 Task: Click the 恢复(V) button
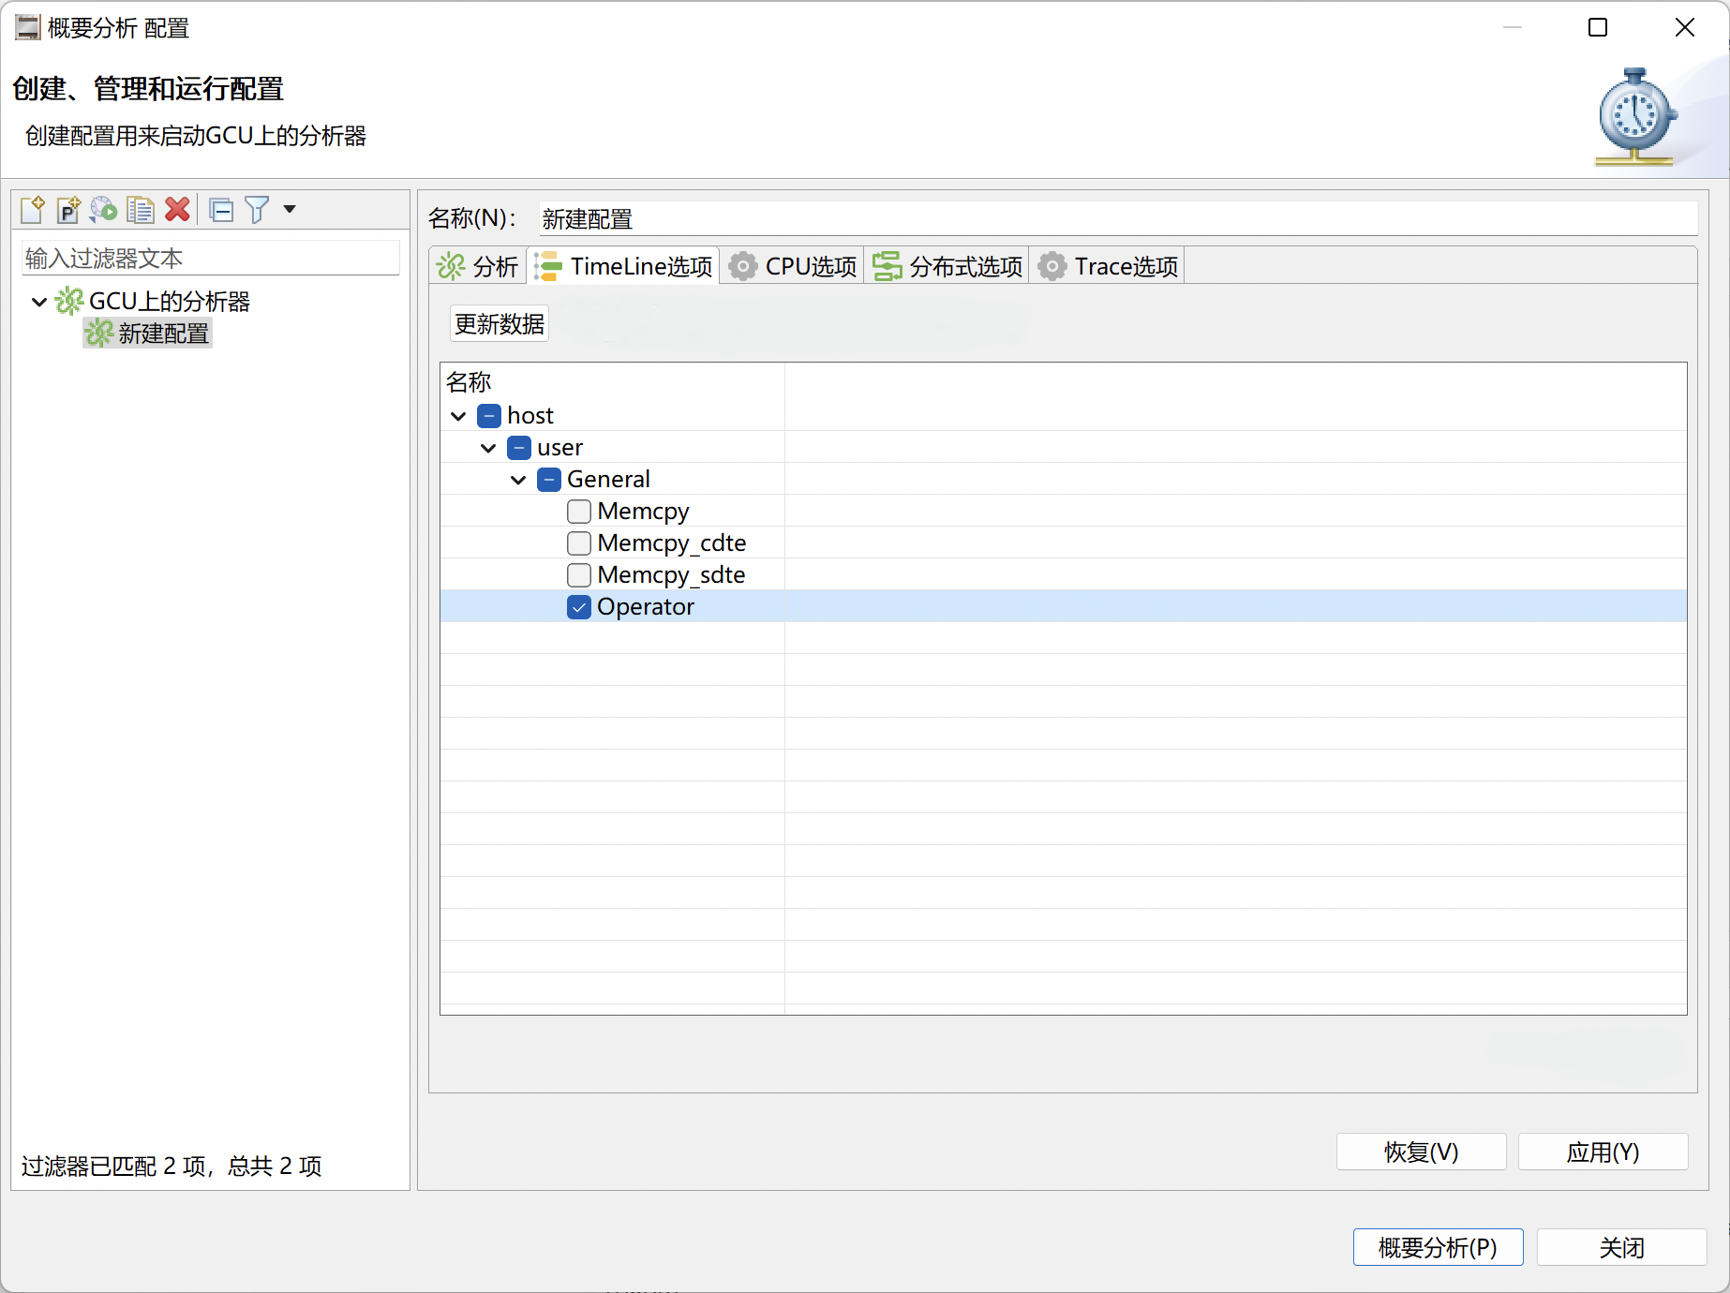[1421, 1152]
